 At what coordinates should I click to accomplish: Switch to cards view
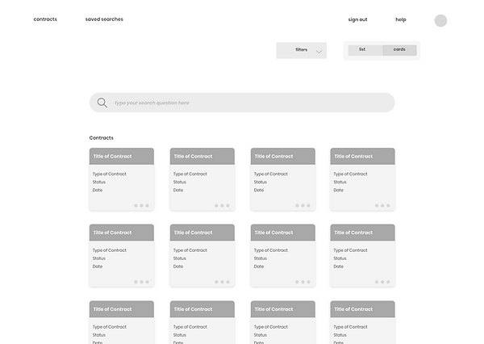(399, 50)
